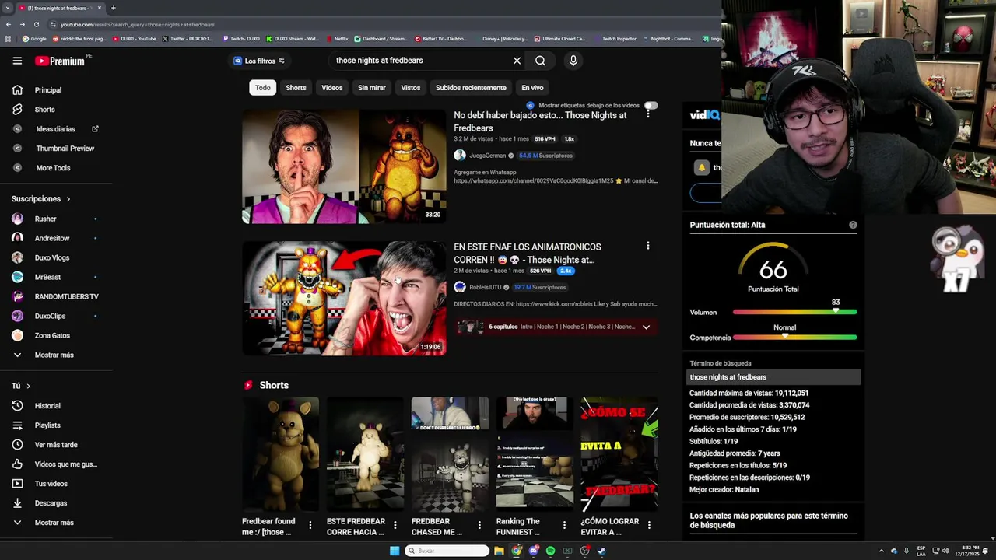Select the Sin mirar filter chip

(372, 88)
